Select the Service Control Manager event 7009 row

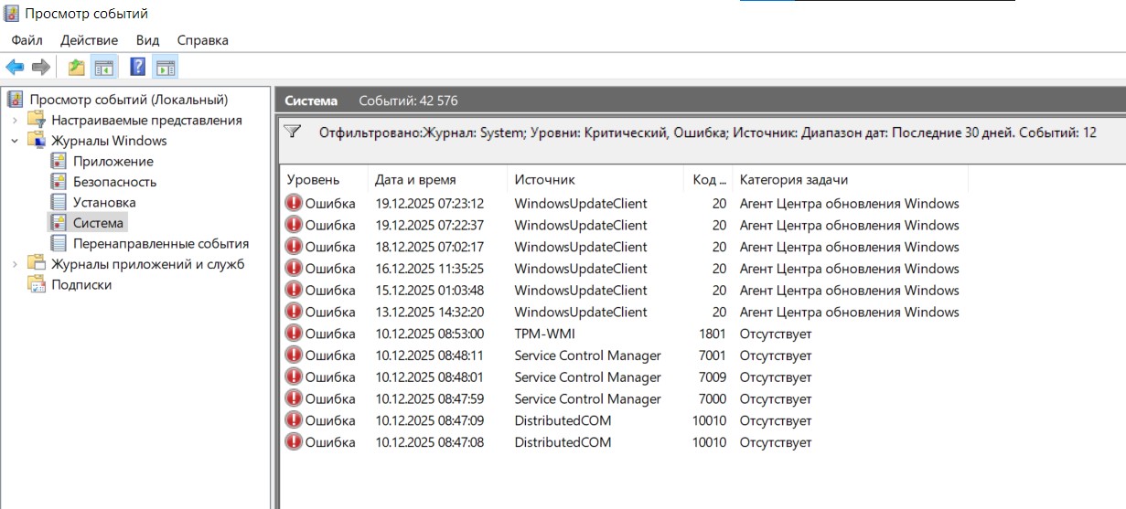click(587, 377)
